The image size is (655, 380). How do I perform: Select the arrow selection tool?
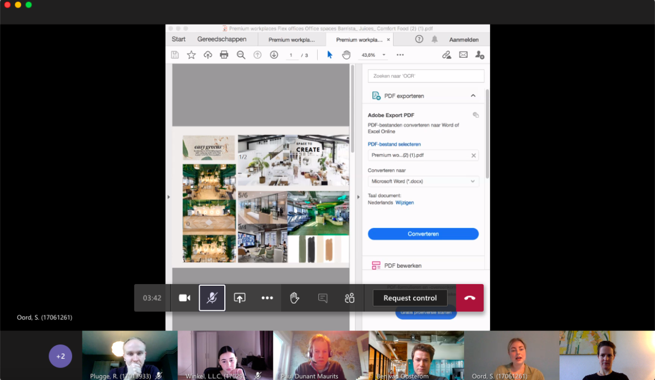coord(330,55)
